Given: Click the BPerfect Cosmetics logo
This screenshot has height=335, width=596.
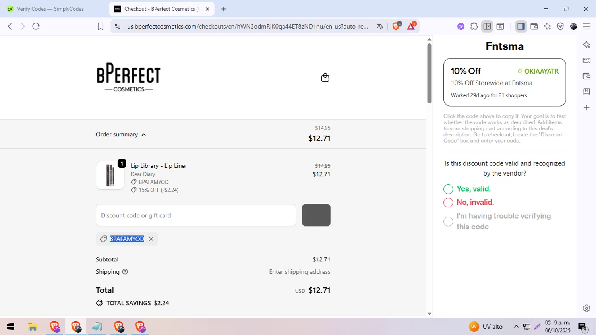Looking at the screenshot, I should [128, 77].
